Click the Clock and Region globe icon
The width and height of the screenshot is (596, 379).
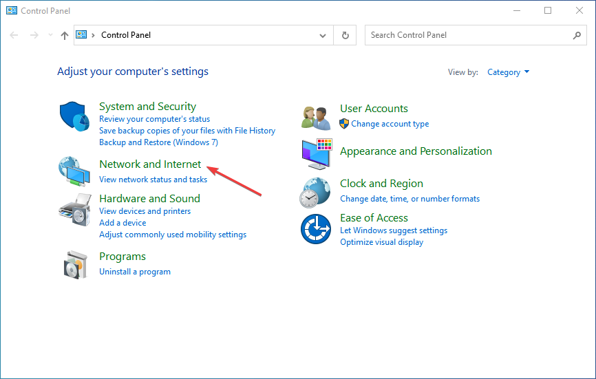coord(315,193)
